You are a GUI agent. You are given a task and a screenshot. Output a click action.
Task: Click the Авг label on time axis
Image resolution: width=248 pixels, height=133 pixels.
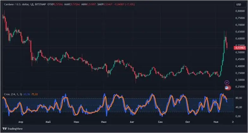tap(132, 122)
